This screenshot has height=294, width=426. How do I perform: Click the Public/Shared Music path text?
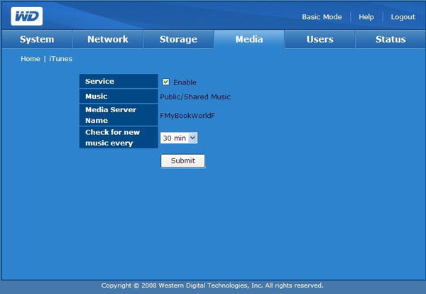(195, 97)
